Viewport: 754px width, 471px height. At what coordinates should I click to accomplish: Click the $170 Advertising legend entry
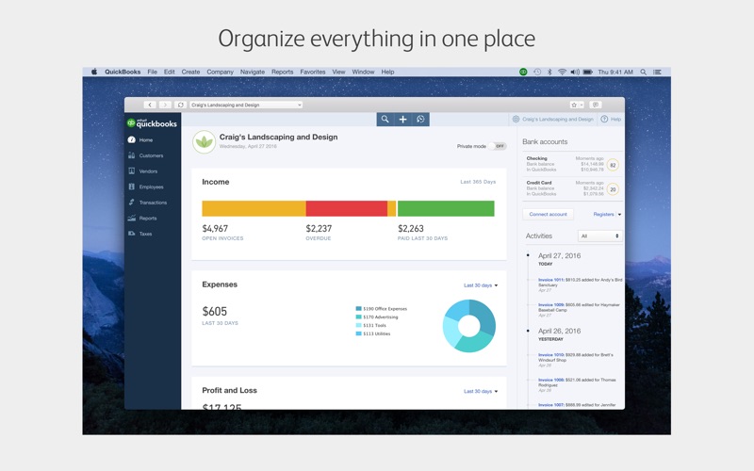377,317
